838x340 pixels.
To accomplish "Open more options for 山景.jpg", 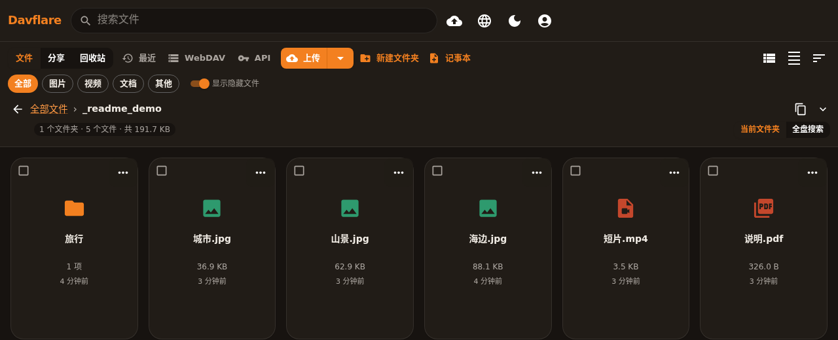I will pyautogui.click(x=399, y=173).
